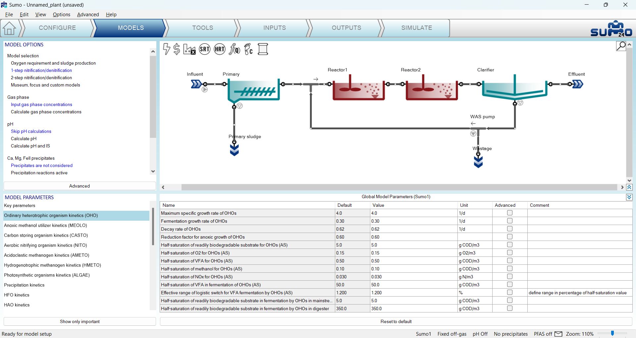This screenshot has width=636, height=338.
Task: Click the magnifier search icon
Action: (x=621, y=46)
